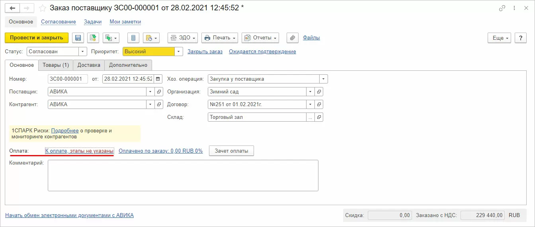Open the Еще menu

click(500, 38)
